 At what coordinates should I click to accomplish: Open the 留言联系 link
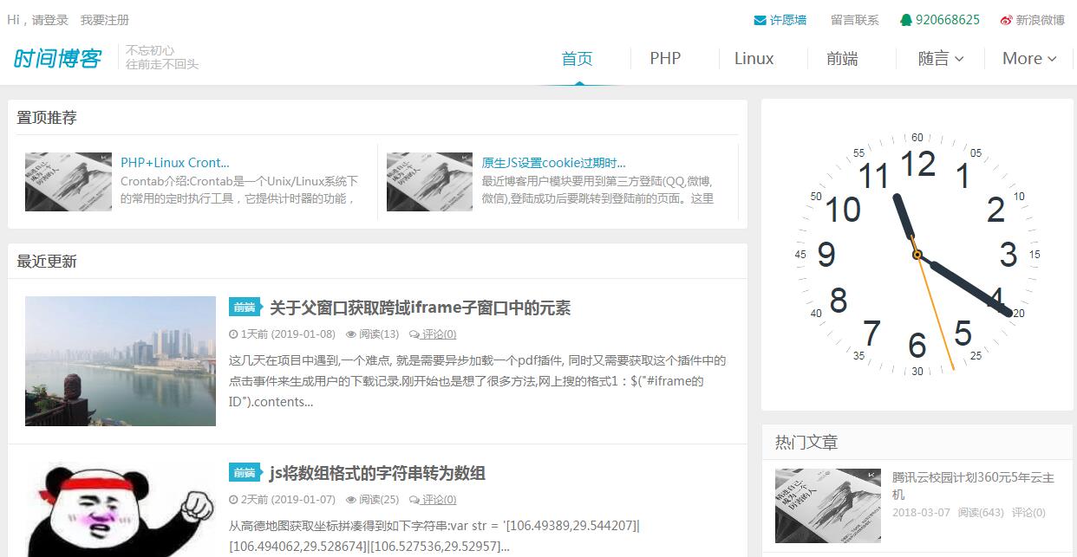pos(854,20)
